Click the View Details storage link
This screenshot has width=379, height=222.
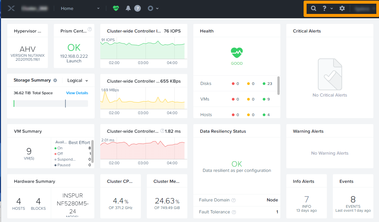tap(77, 93)
